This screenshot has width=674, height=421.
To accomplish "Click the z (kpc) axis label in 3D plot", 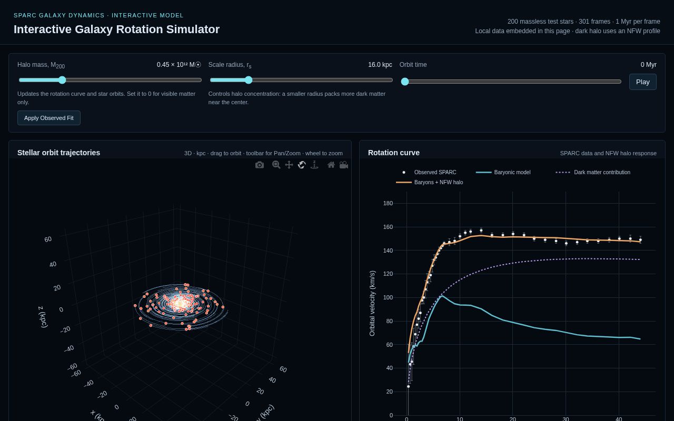I will click(43, 316).
